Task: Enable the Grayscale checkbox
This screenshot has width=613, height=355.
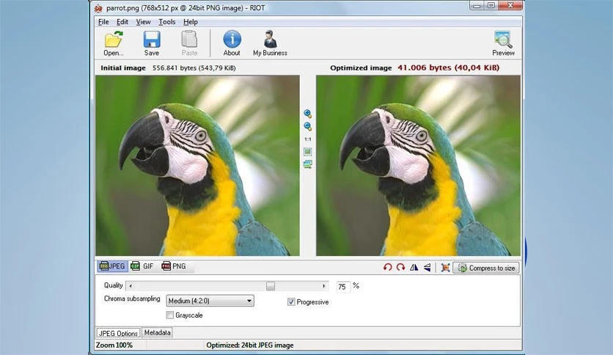Action: [x=169, y=315]
